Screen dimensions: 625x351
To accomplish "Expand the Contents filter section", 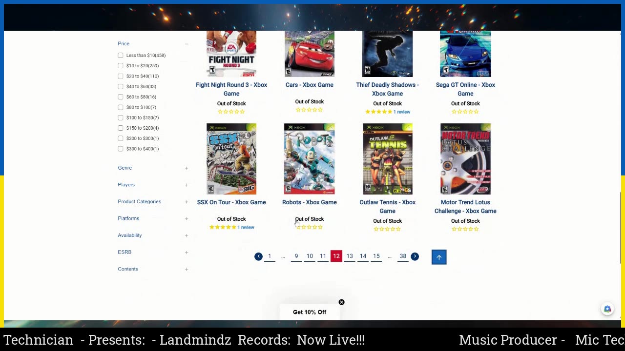I will coord(186,269).
